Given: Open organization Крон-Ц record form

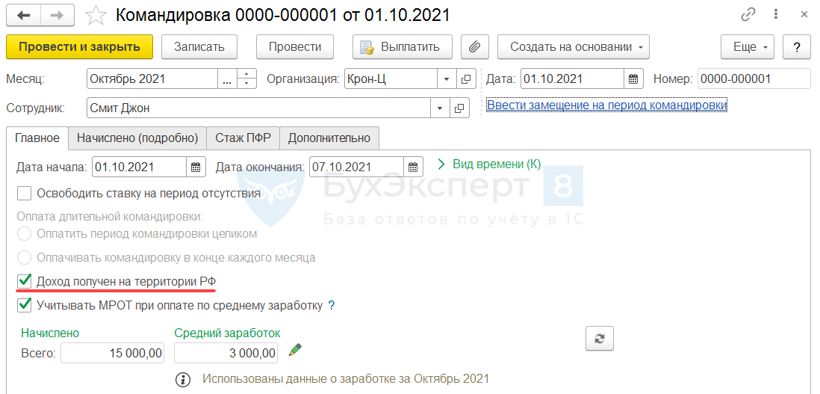Looking at the screenshot, I should click(465, 79).
